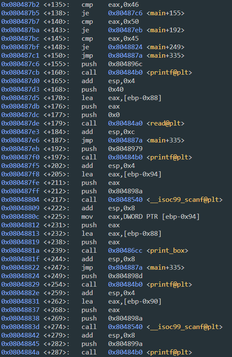Viewport: 232px width, 357px height.
Task: Select push 0x8048979 instruction
Action: click(x=112, y=149)
